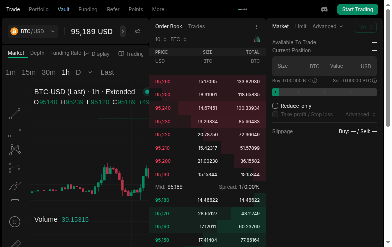Image resolution: width=392 pixels, height=247 pixels.
Task: Click the order size percentage slider
Action: click(324, 92)
